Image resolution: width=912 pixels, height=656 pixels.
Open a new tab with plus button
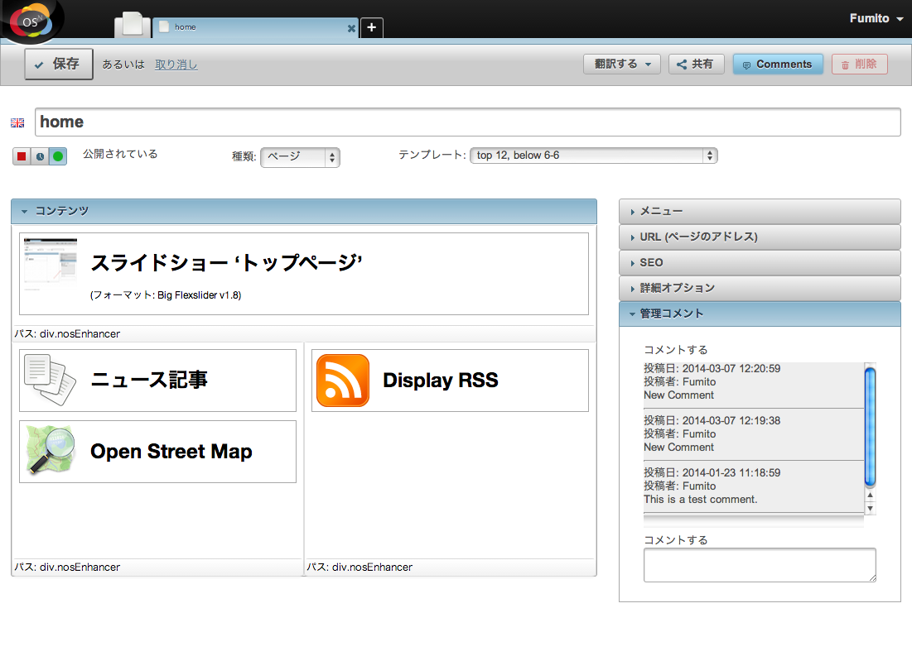click(x=372, y=27)
